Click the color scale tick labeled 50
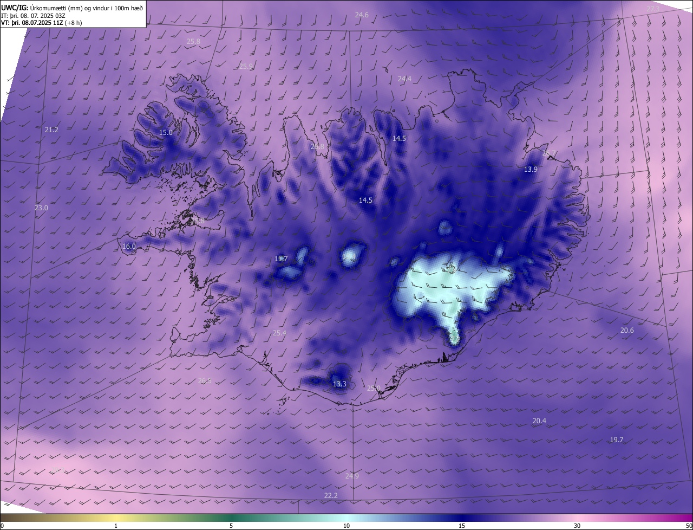This screenshot has width=693, height=530. [x=689, y=526]
